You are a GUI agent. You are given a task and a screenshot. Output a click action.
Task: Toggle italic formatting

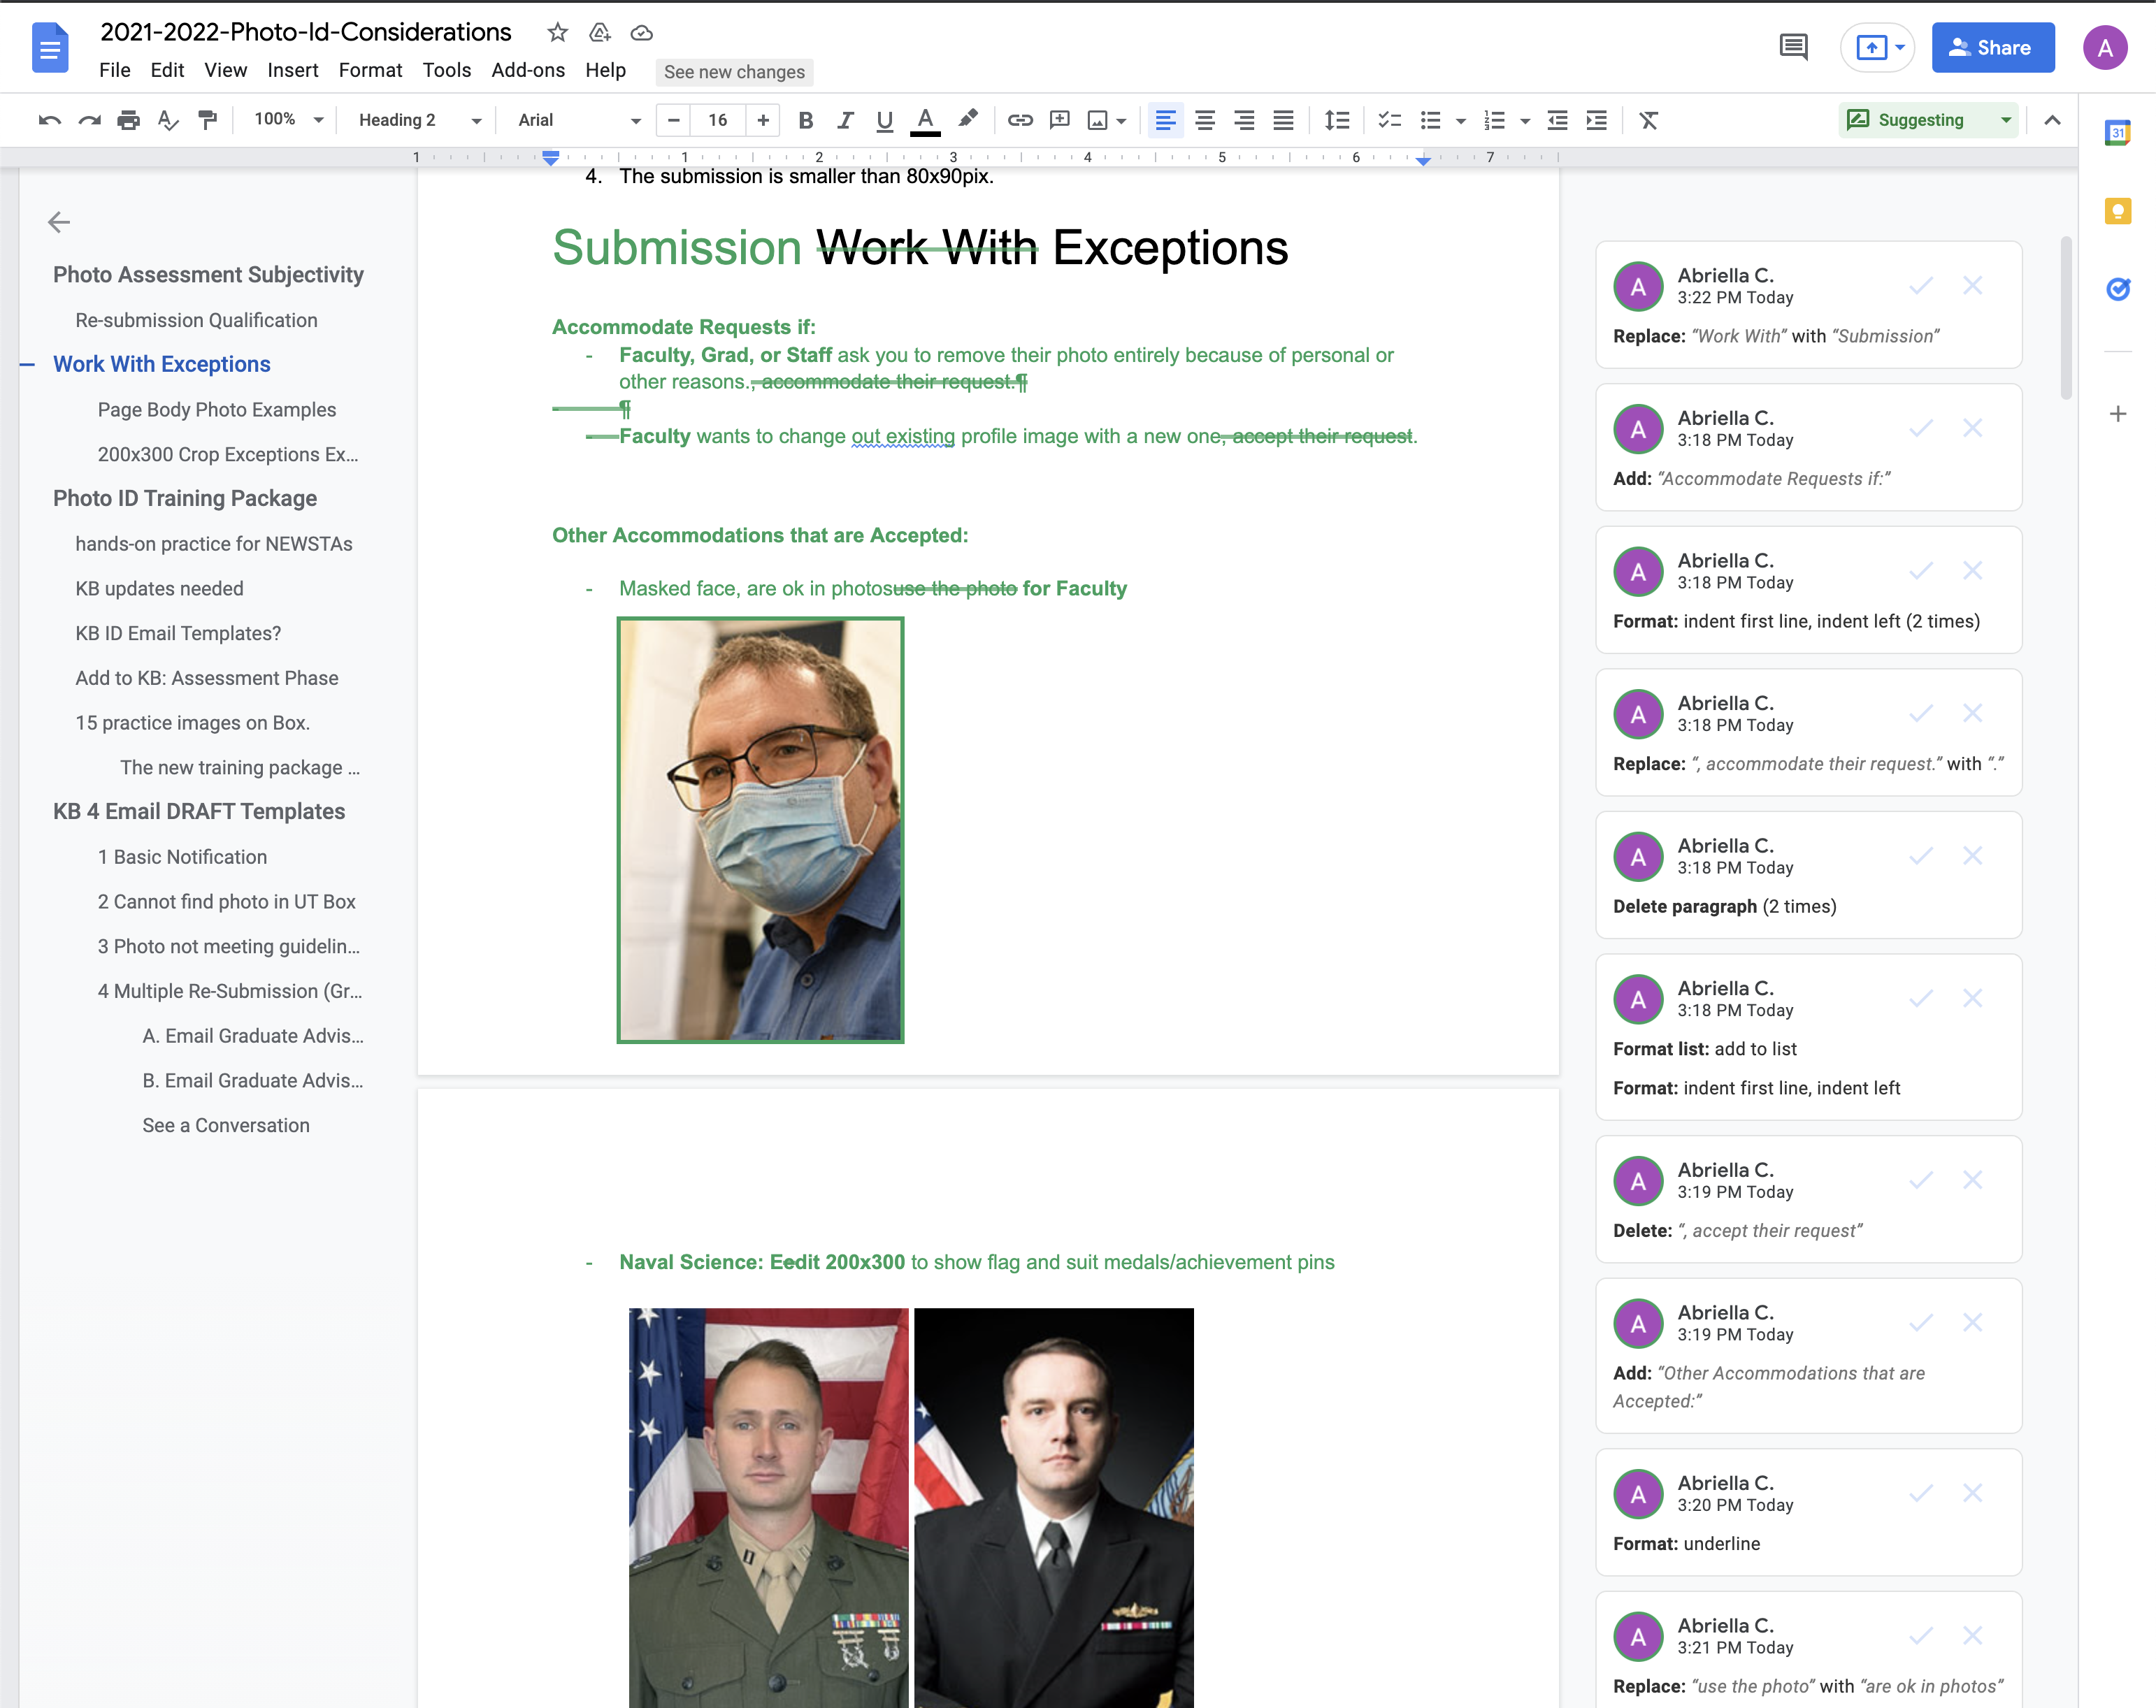pyautogui.click(x=845, y=121)
